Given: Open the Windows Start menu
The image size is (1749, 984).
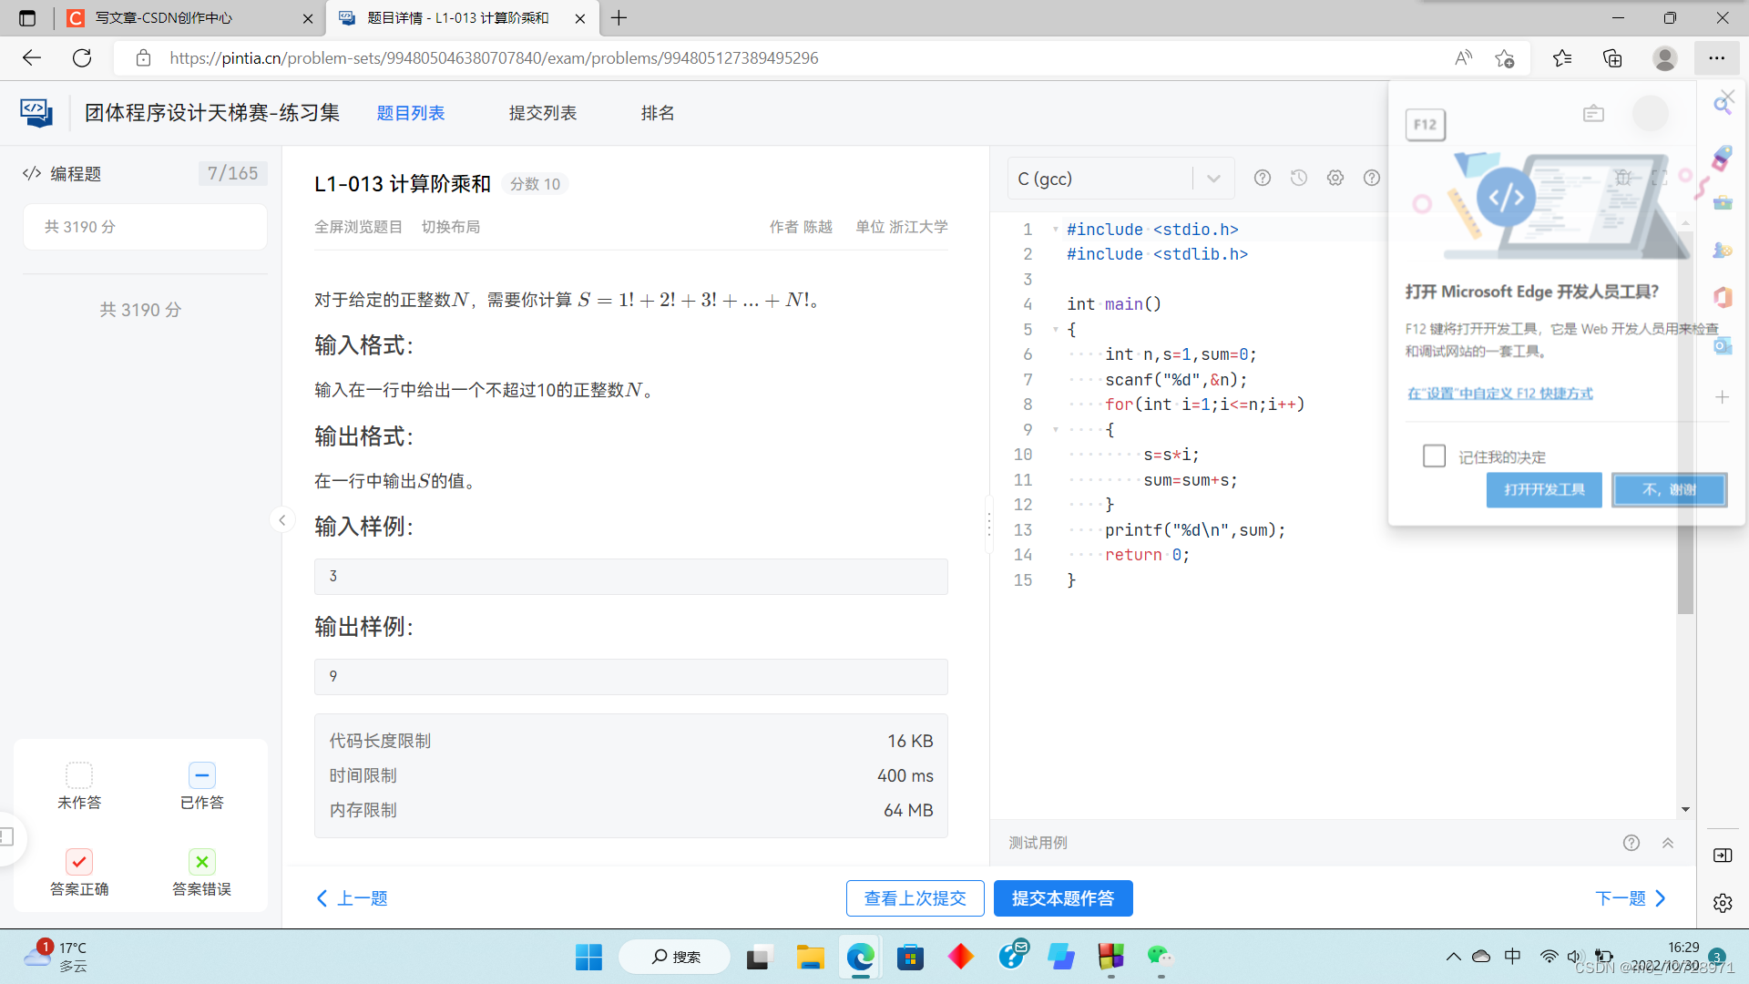Looking at the screenshot, I should (x=588, y=958).
